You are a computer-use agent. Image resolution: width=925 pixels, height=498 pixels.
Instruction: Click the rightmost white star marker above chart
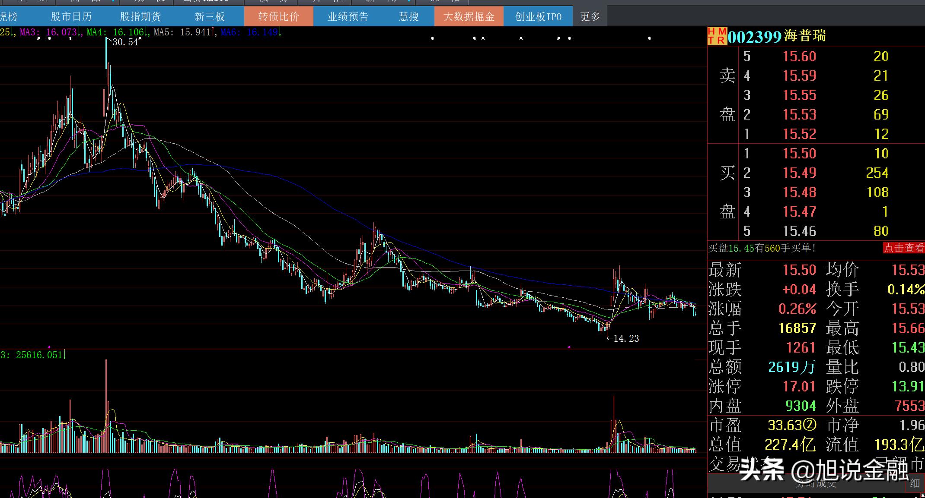[x=649, y=38]
